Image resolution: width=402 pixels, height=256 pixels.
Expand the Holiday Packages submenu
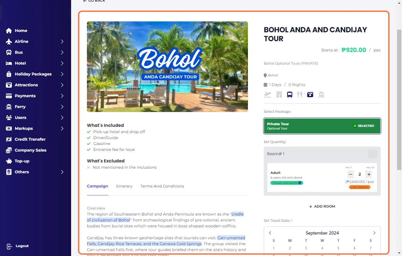pyautogui.click(x=62, y=74)
